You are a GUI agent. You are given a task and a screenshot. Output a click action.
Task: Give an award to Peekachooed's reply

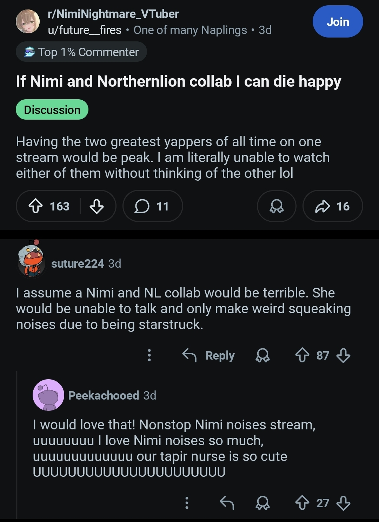tap(262, 503)
